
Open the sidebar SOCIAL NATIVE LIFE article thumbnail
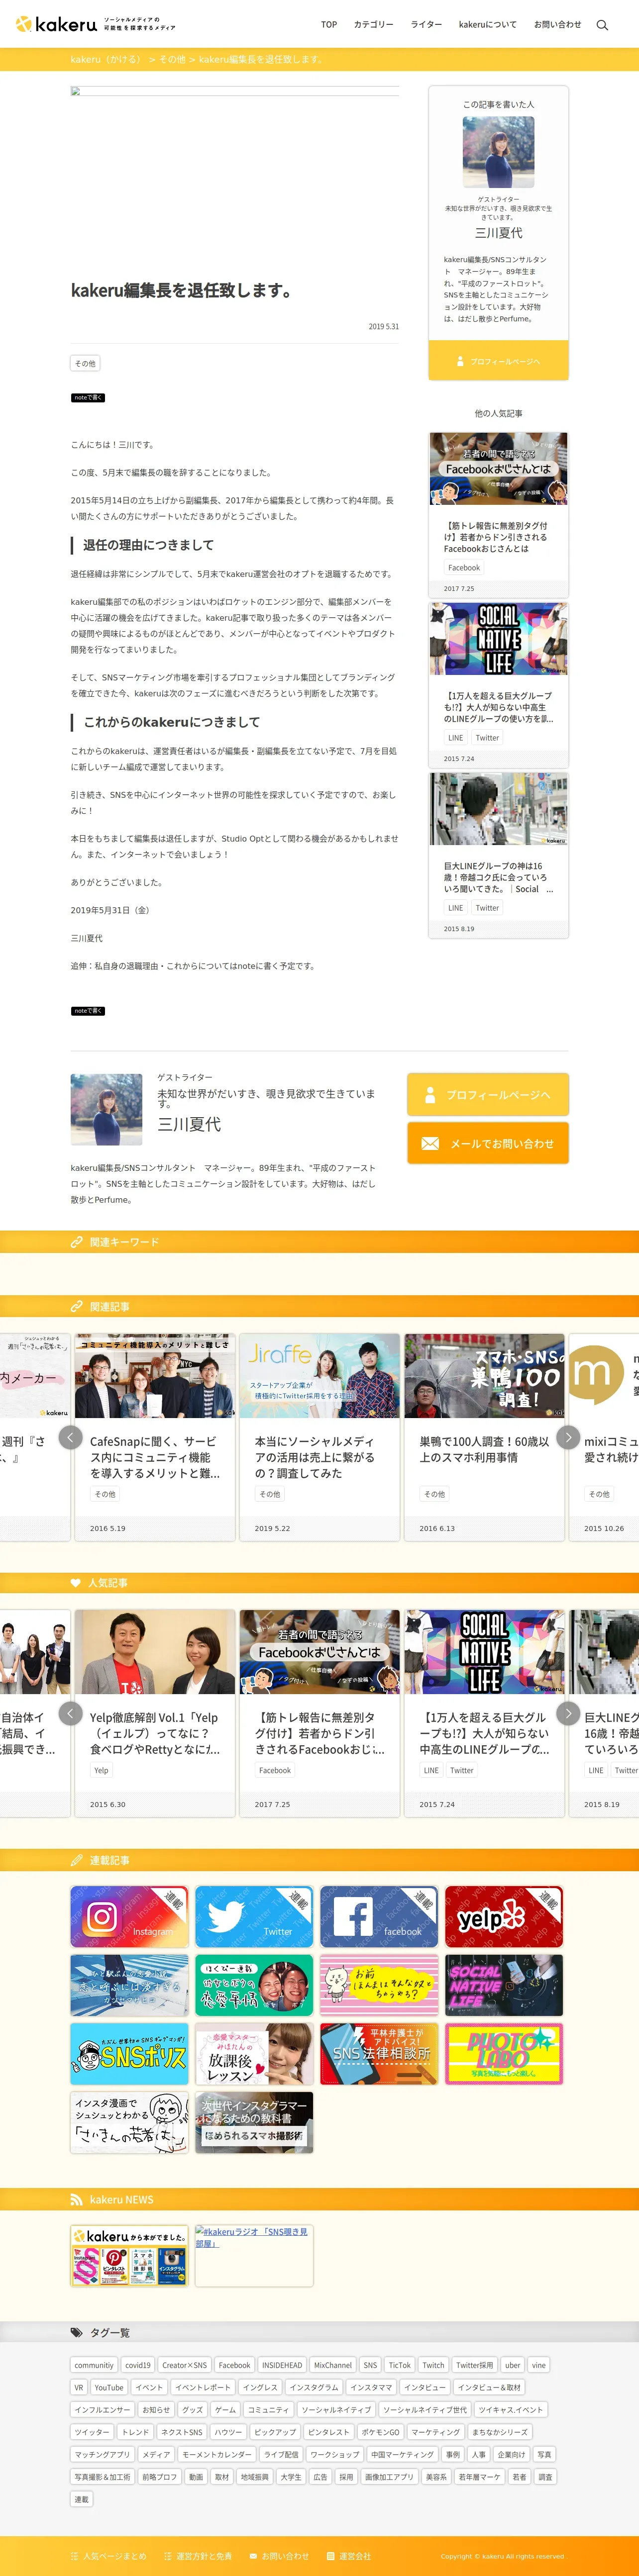click(498, 639)
